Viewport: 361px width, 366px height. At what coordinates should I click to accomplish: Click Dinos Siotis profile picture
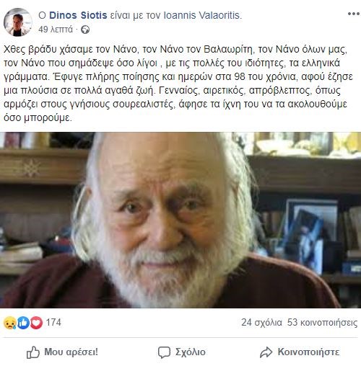18,22
